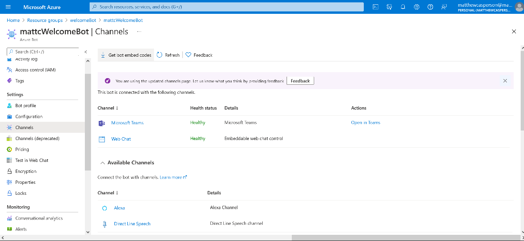The height and width of the screenshot is (241, 524).
Task: Click the Alexa channel icon
Action: [x=104, y=208]
